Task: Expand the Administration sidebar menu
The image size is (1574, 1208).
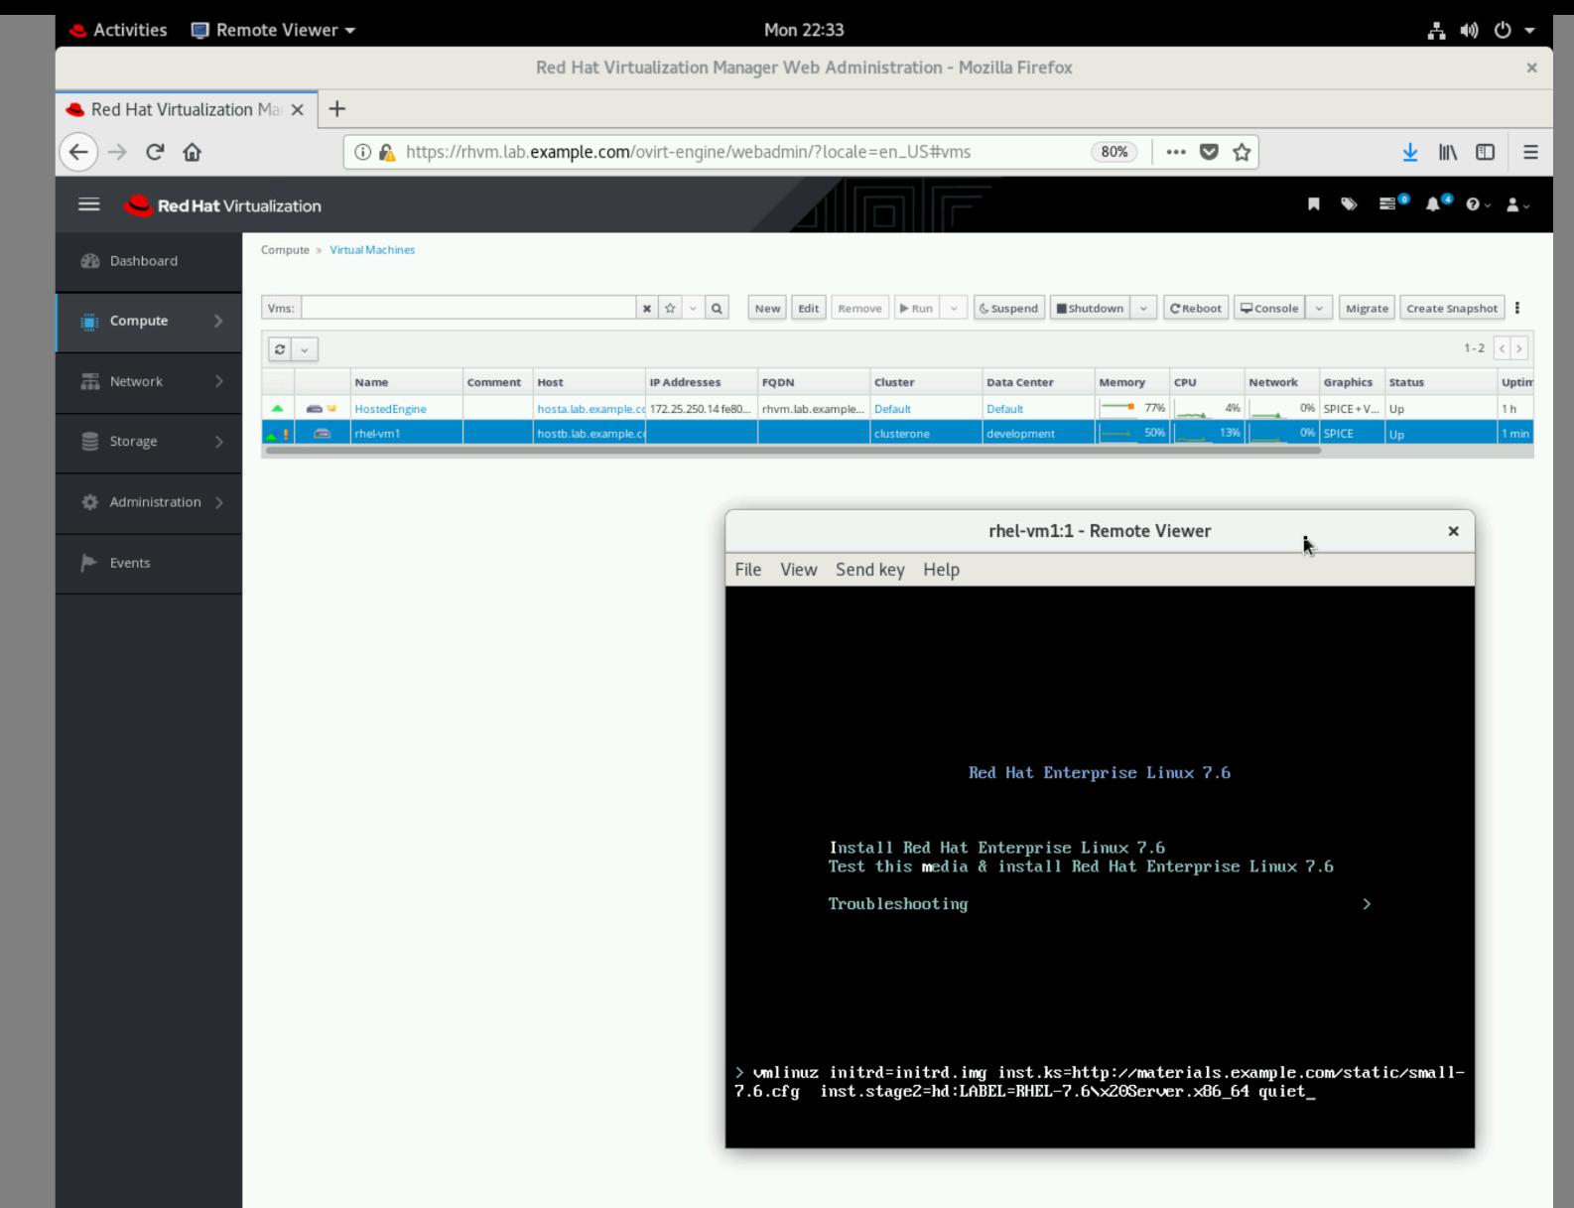Action: point(149,502)
